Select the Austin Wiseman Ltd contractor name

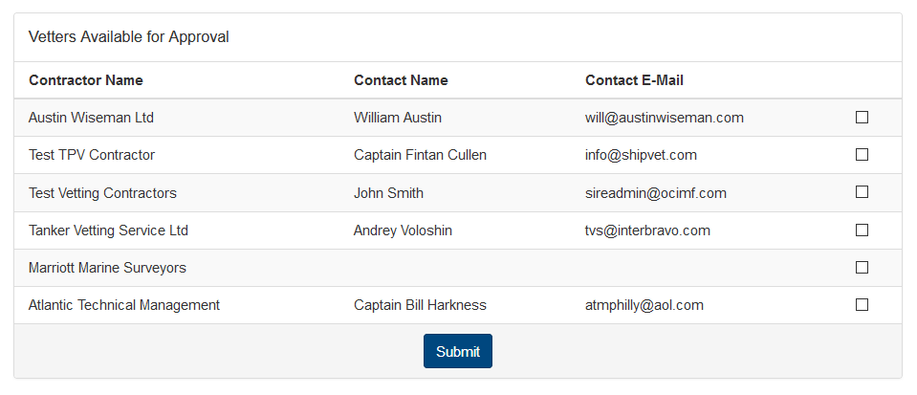(x=91, y=118)
